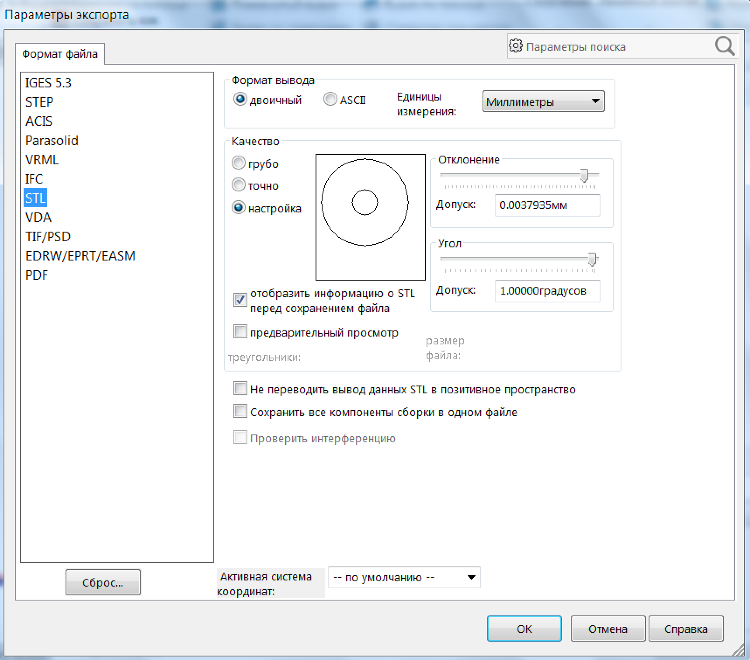This screenshot has width=750, height=660.
Task: Click the circle quality preview thumbnail
Action: 371,217
